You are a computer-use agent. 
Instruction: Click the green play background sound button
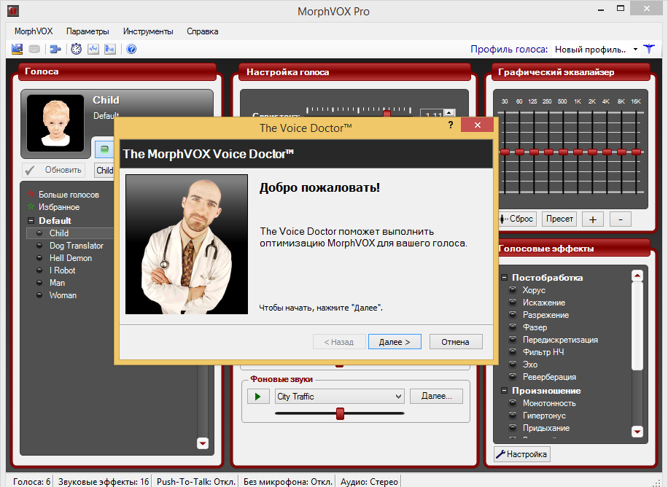[258, 397]
